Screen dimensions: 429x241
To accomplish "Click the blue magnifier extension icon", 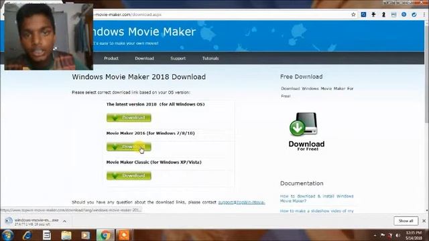I will pos(363,15).
